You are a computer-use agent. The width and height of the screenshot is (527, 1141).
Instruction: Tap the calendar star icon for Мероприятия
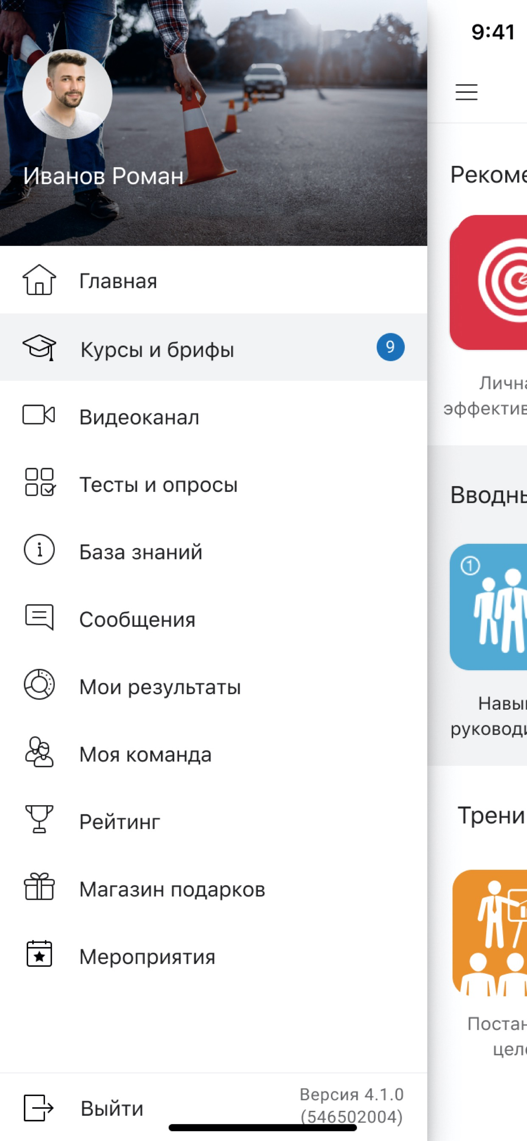click(39, 954)
